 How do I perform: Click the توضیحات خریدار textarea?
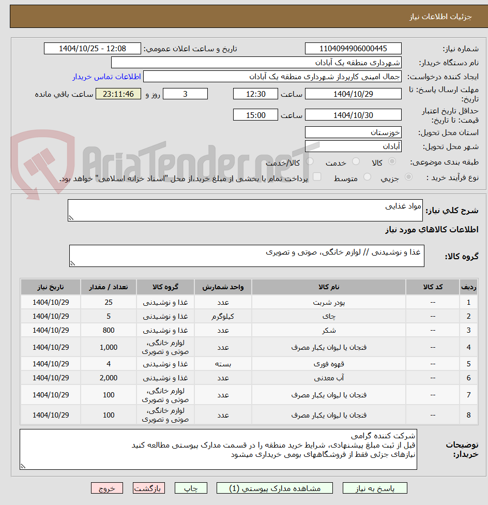tap(219, 449)
